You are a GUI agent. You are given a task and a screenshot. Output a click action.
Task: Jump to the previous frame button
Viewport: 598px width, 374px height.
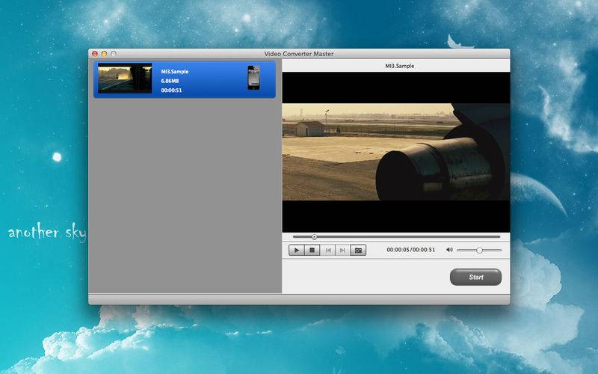(x=327, y=250)
